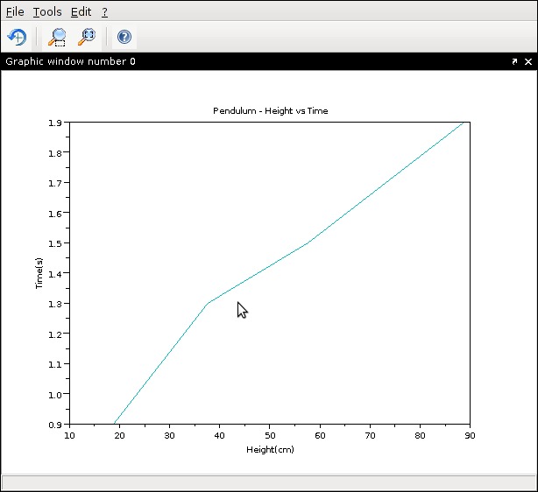Close the Graphic window number 0 panel
This screenshot has height=492, width=538.
point(528,62)
